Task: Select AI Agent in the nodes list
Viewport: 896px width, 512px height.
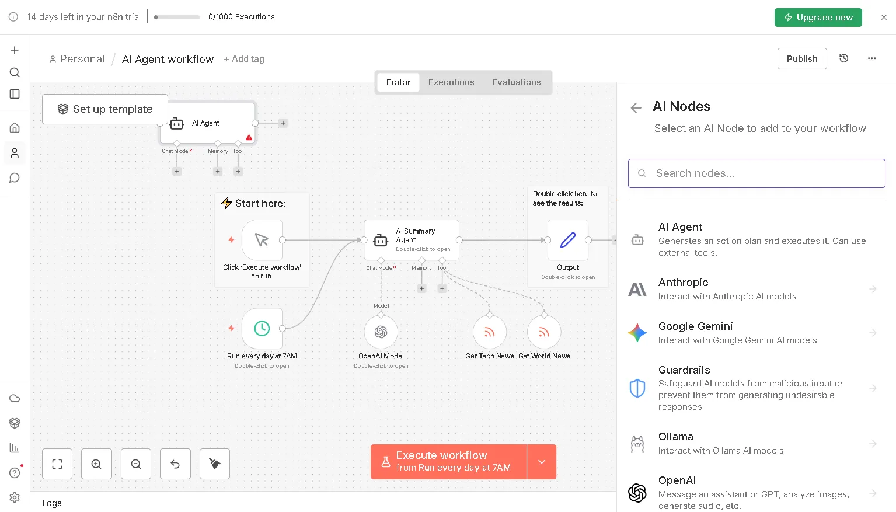Action: pyautogui.click(x=756, y=239)
